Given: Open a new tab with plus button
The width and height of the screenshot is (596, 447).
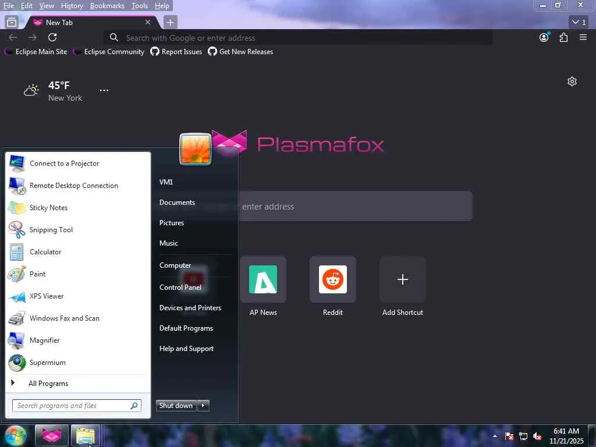Looking at the screenshot, I should [x=171, y=23].
